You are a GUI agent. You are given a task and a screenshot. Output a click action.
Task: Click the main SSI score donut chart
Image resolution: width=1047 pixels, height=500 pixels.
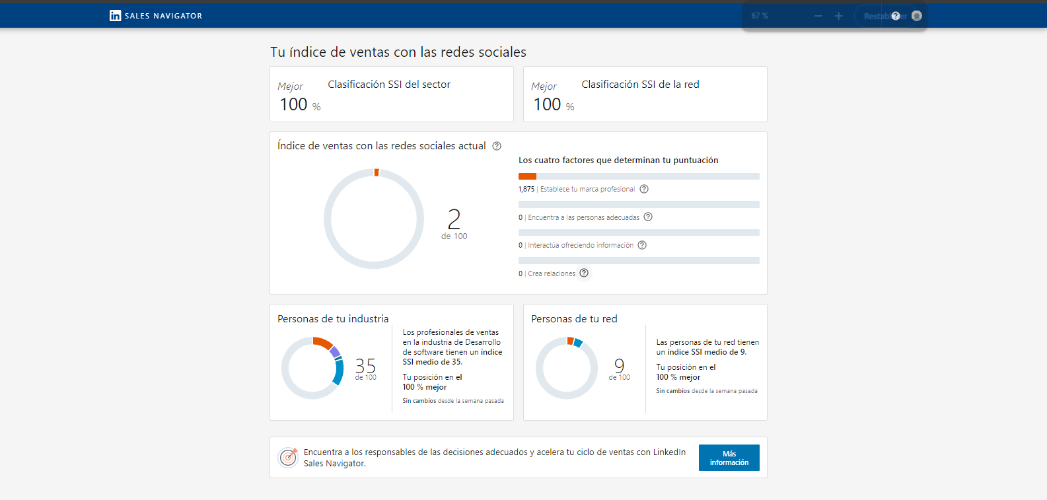(374, 219)
